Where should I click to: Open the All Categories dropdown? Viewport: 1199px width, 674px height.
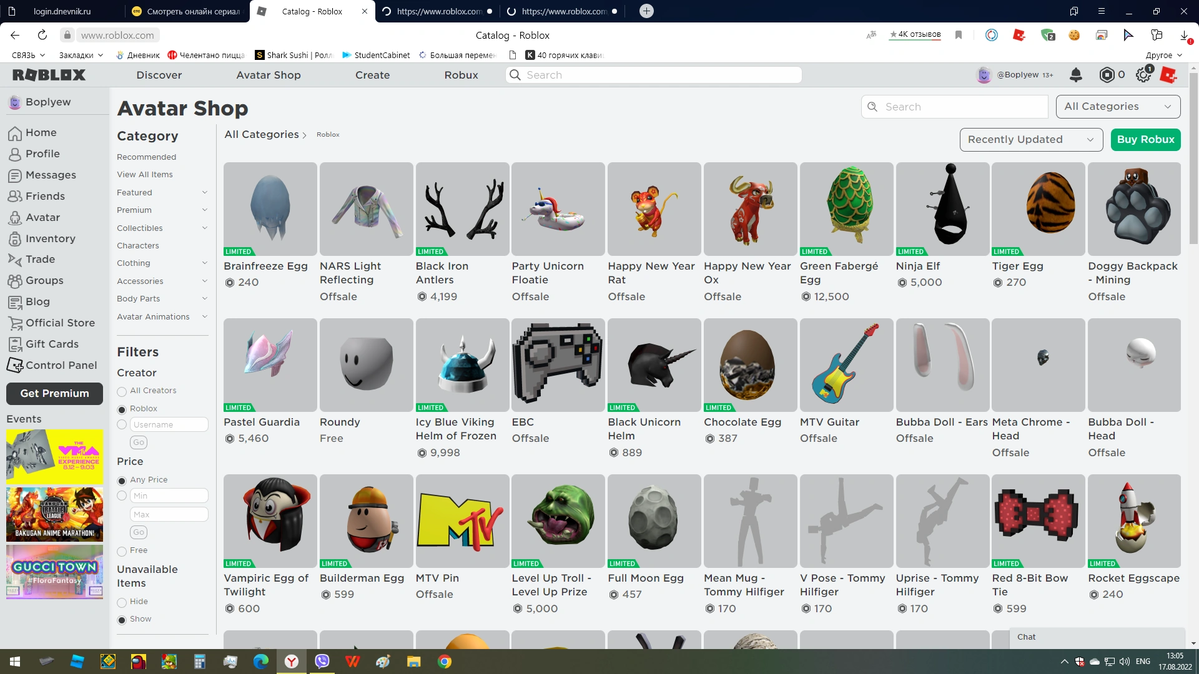[1117, 107]
